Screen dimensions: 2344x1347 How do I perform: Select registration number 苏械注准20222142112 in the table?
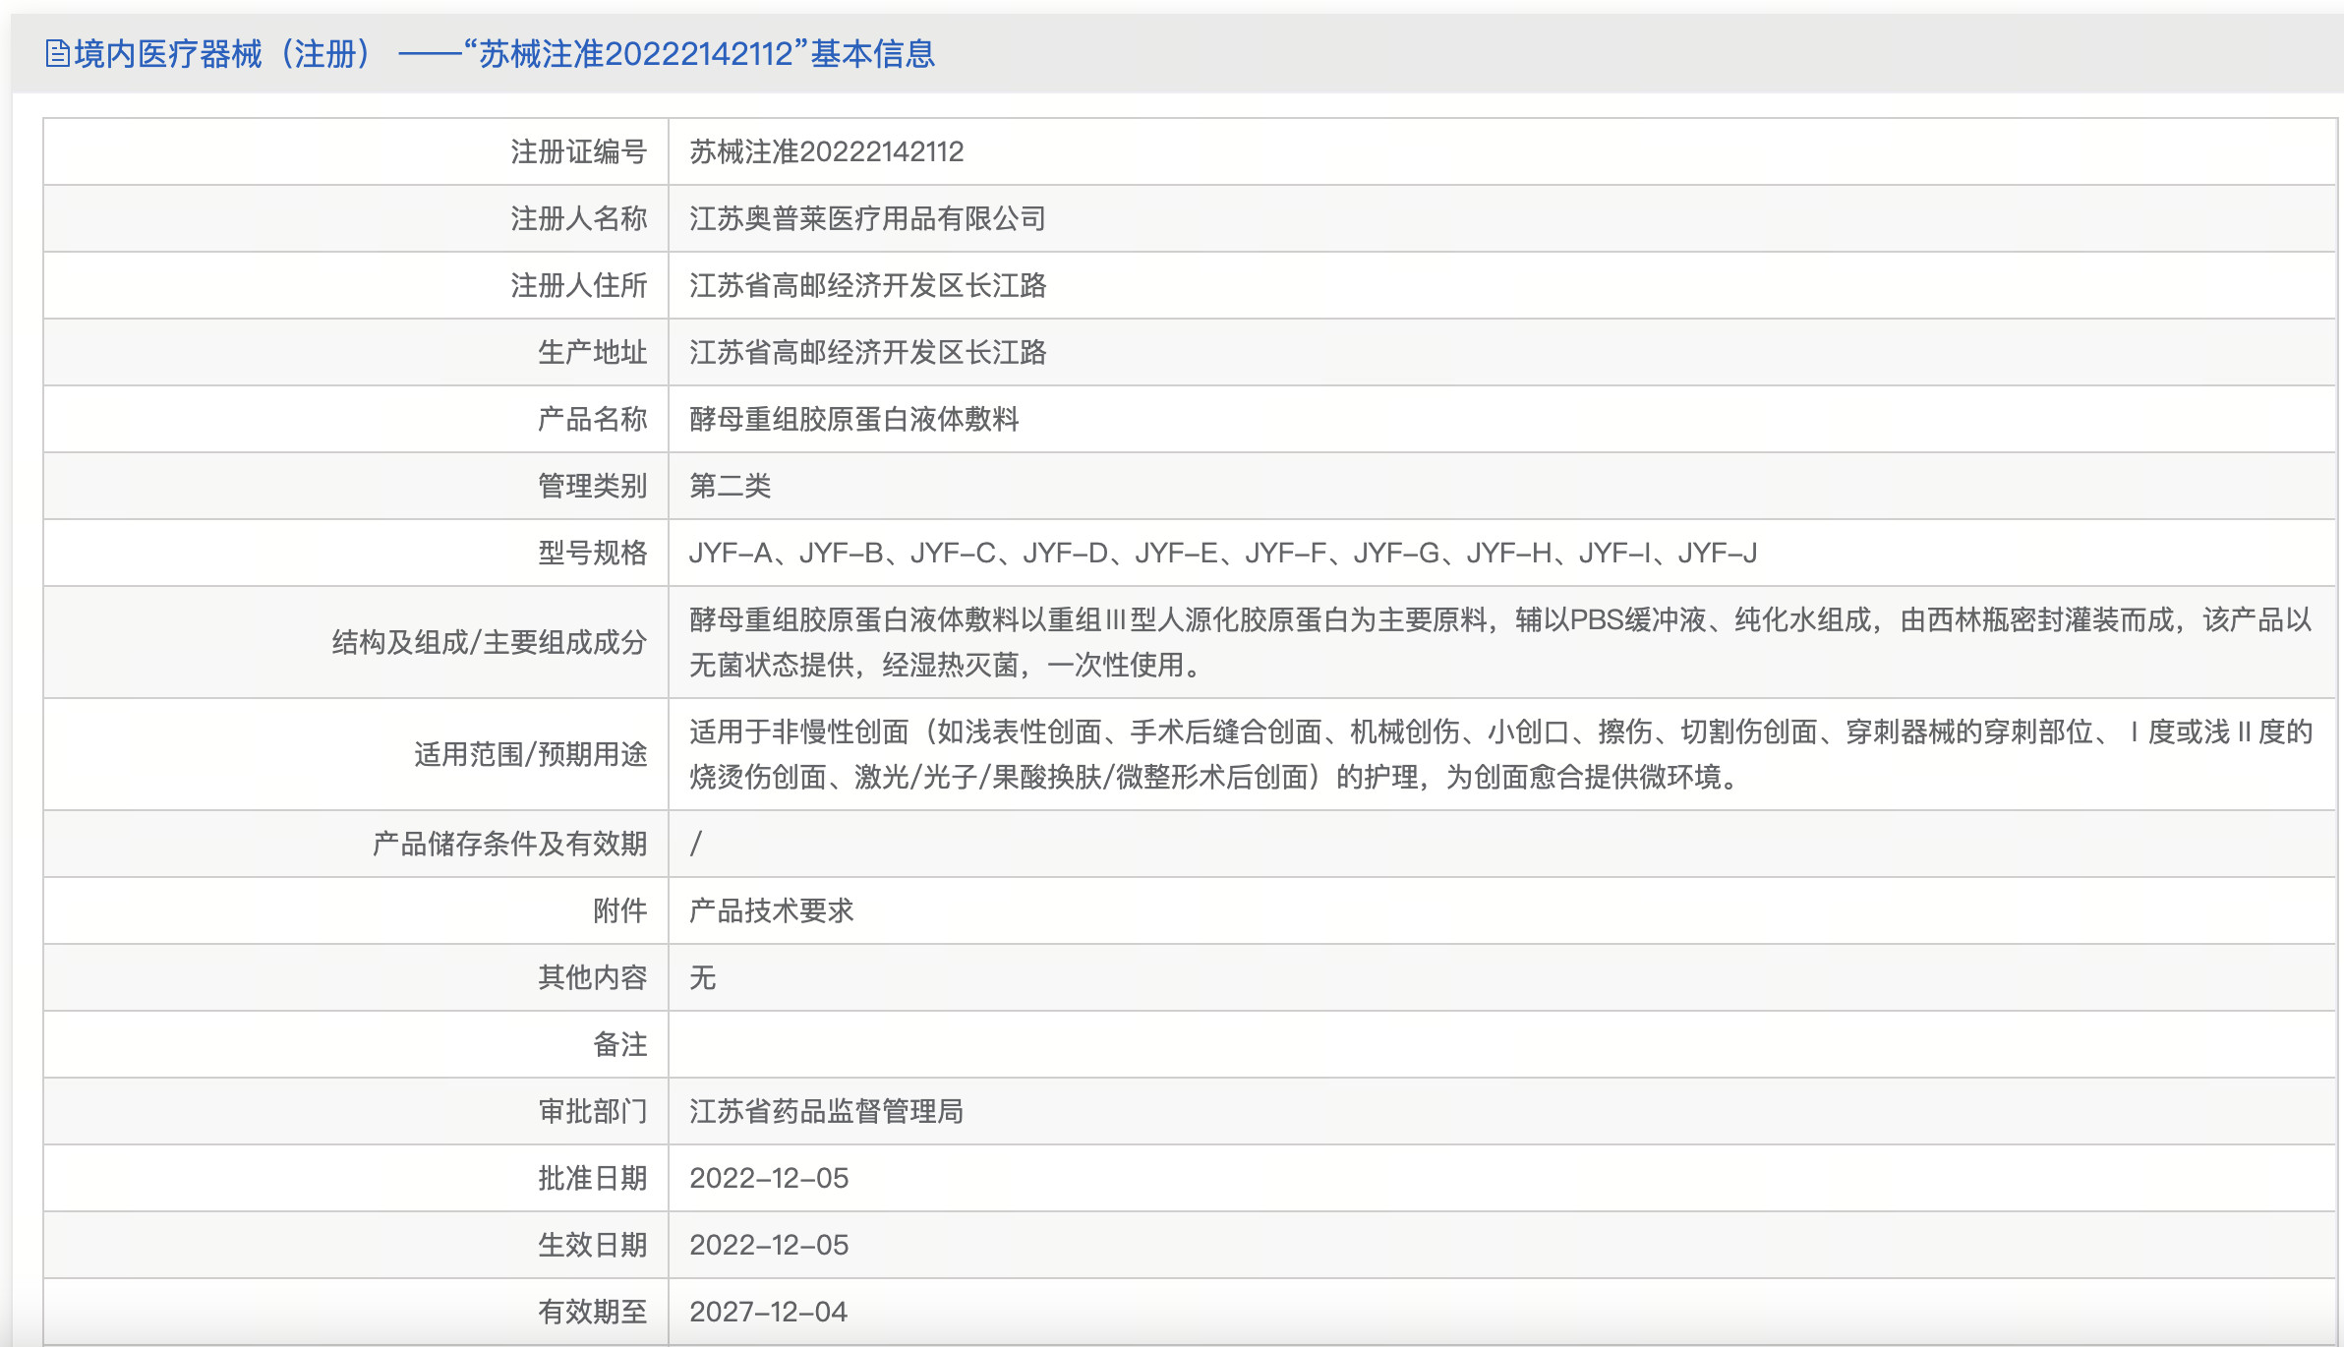(826, 151)
